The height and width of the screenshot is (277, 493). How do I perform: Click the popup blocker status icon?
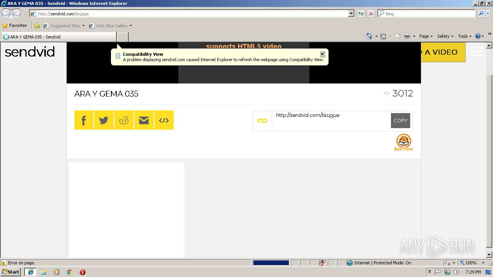[322, 263]
